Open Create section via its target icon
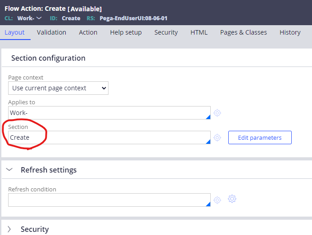The image size is (312, 235). [217, 137]
